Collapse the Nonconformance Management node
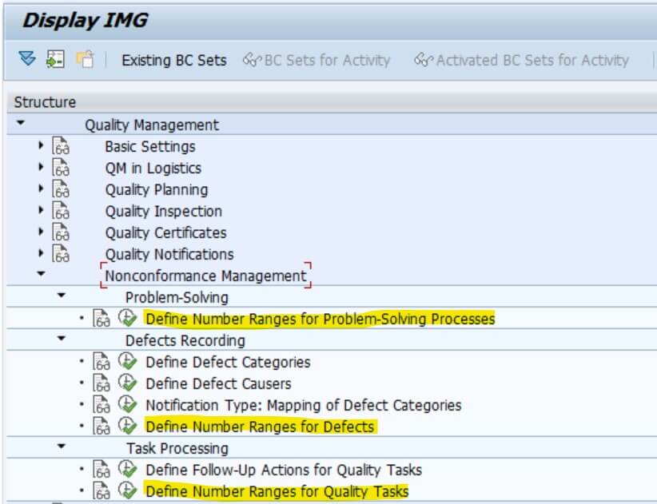This screenshot has width=657, height=504. 41,274
